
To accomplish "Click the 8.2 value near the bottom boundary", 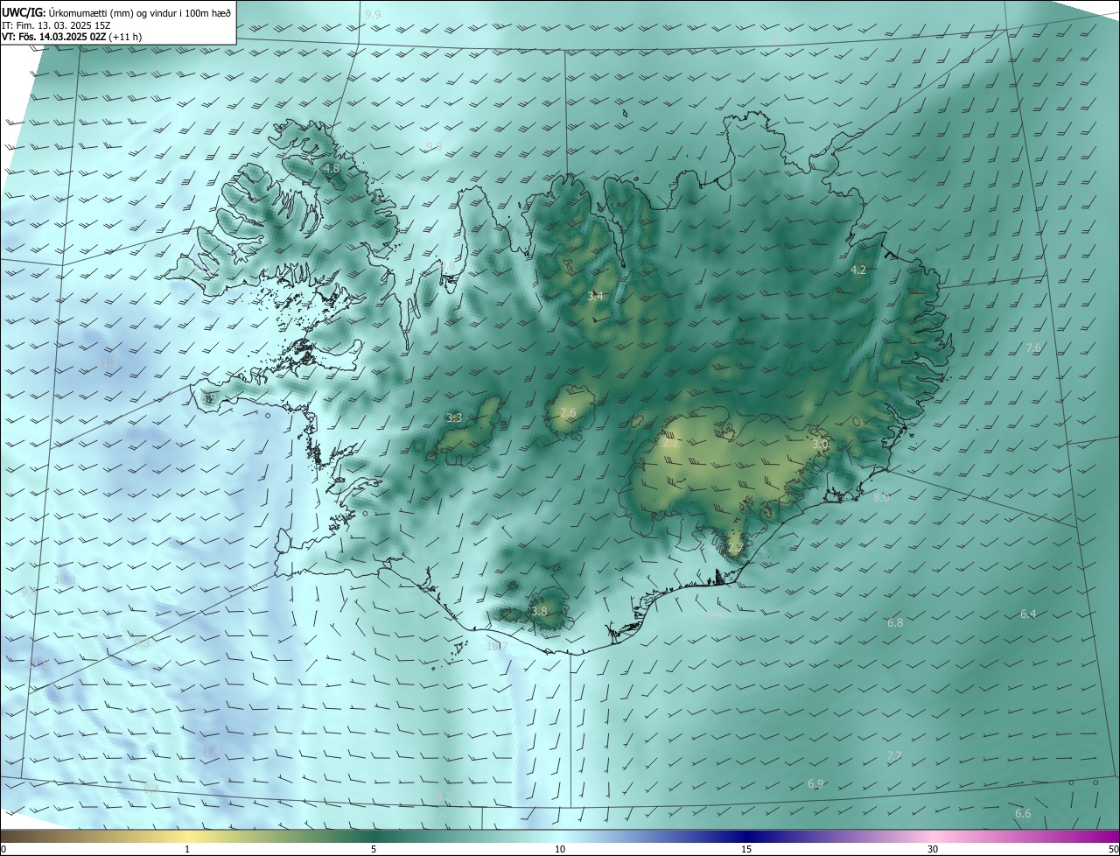I will pos(444,797).
